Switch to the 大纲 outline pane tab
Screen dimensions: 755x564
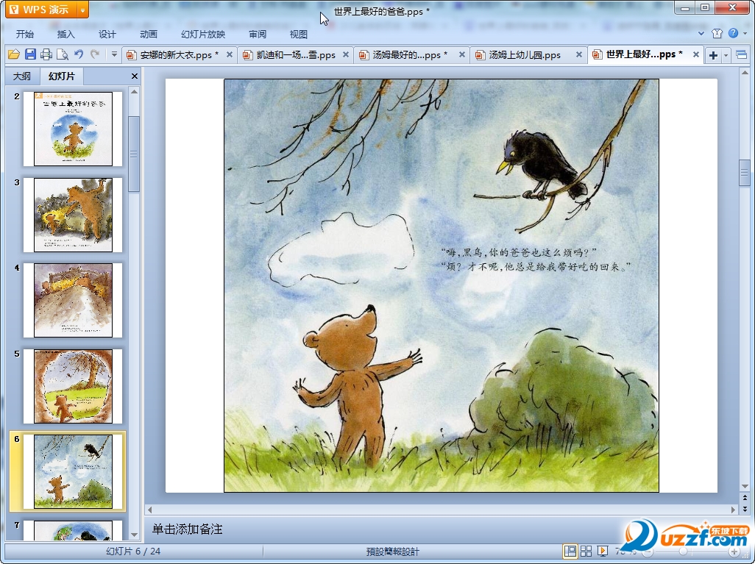point(21,76)
